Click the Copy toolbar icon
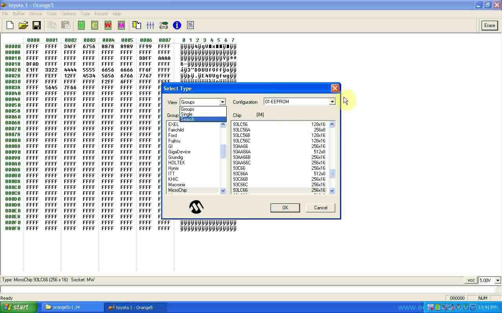This screenshot has width=502, height=313. tap(52, 25)
